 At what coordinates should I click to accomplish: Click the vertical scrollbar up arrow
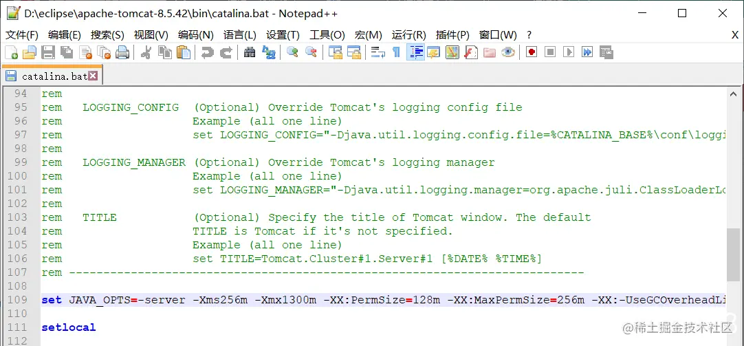tap(733, 94)
